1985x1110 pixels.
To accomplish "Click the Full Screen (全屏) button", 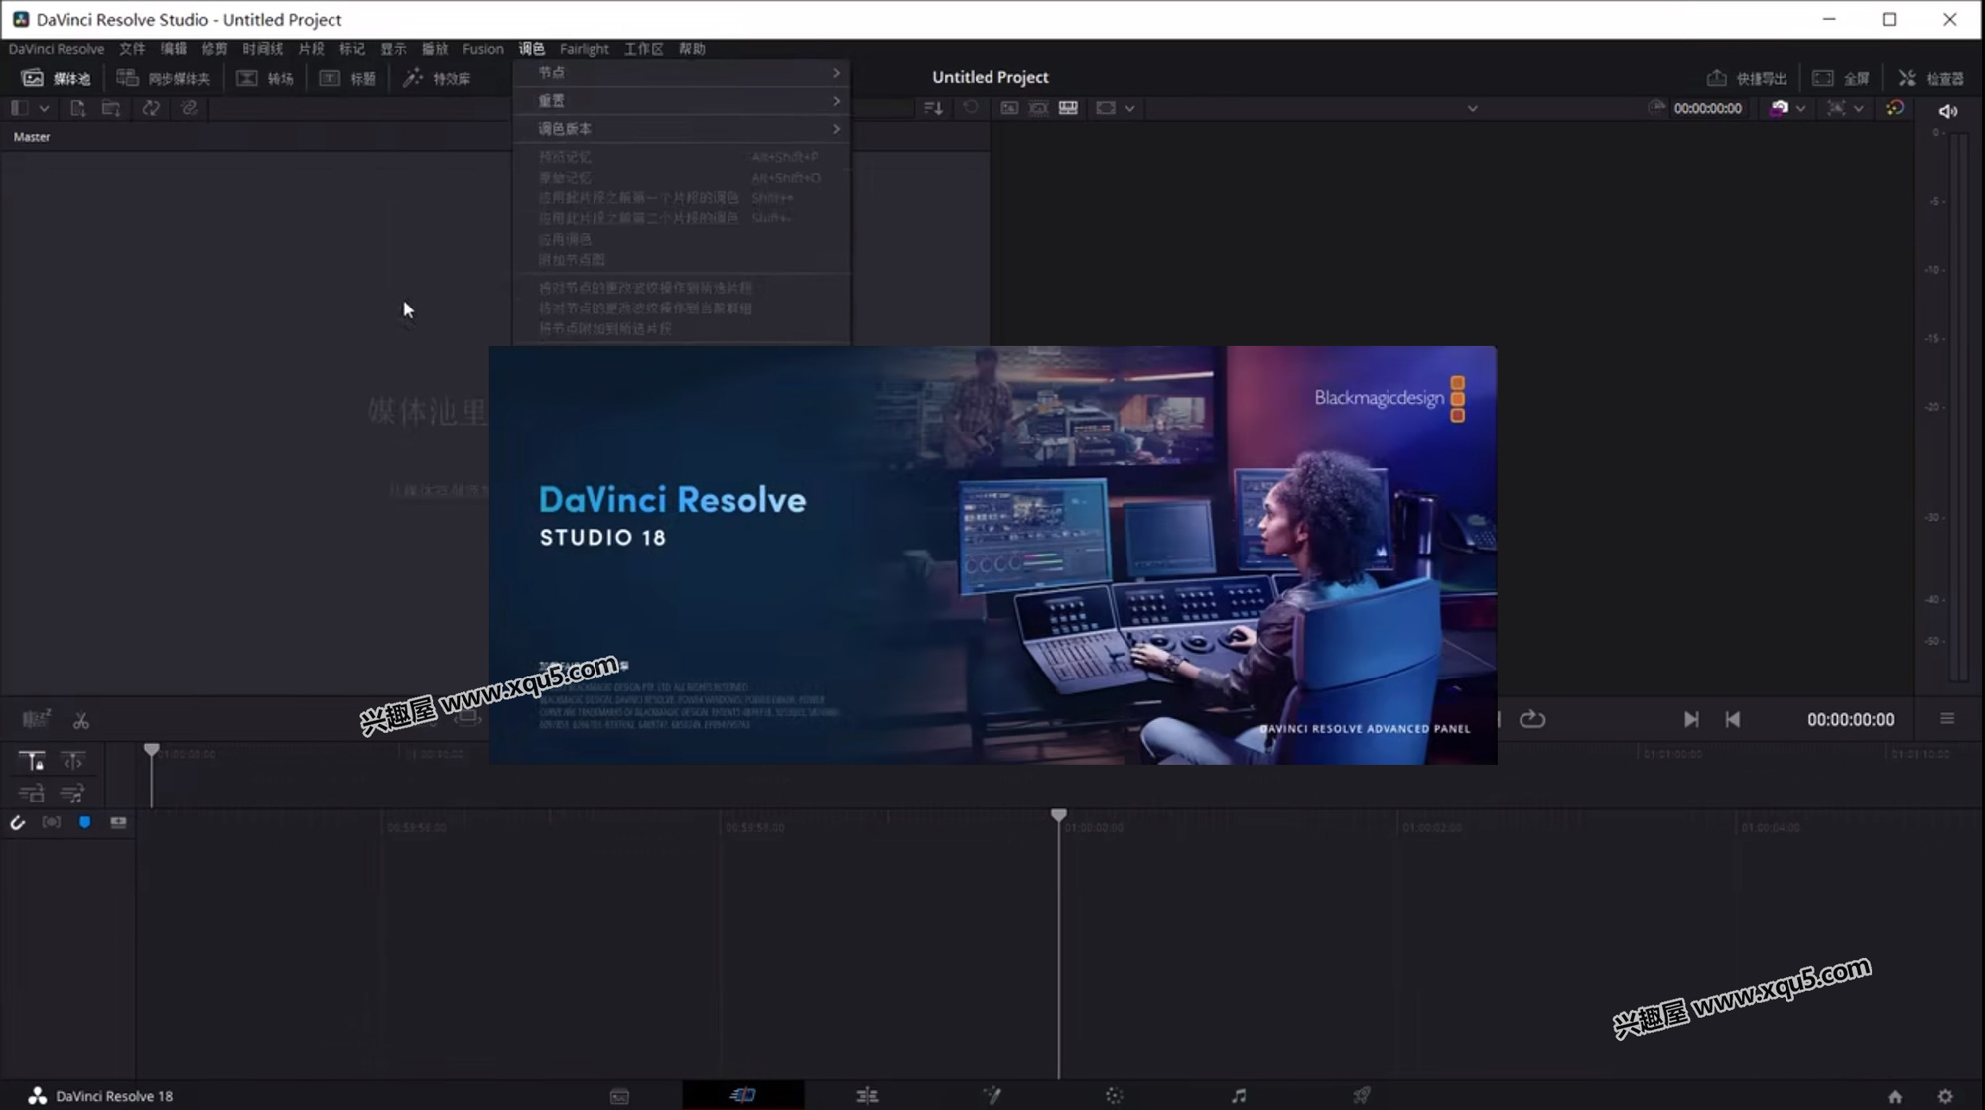I will click(x=1841, y=78).
